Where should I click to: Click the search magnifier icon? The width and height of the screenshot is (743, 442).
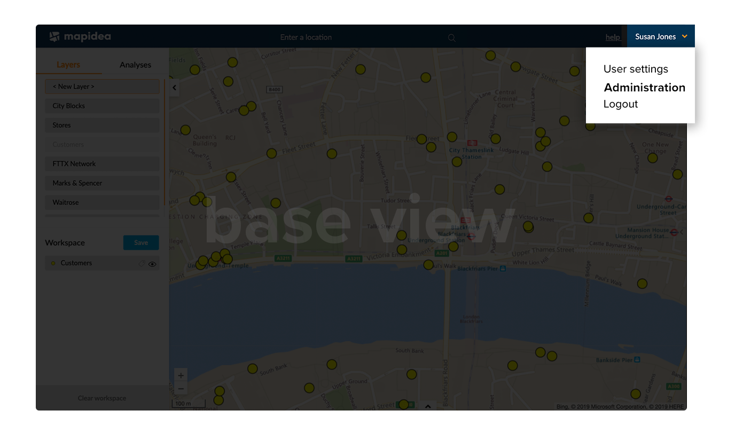pos(451,37)
